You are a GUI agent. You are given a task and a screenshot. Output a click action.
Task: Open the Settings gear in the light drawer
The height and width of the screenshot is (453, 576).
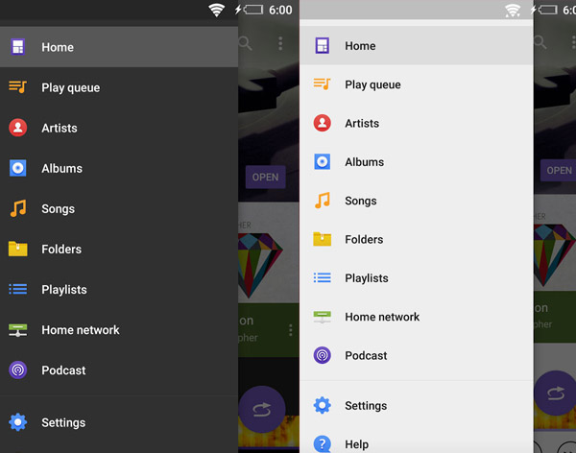tap(323, 406)
